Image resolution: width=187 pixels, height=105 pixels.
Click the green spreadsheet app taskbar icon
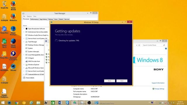click(53, 103)
